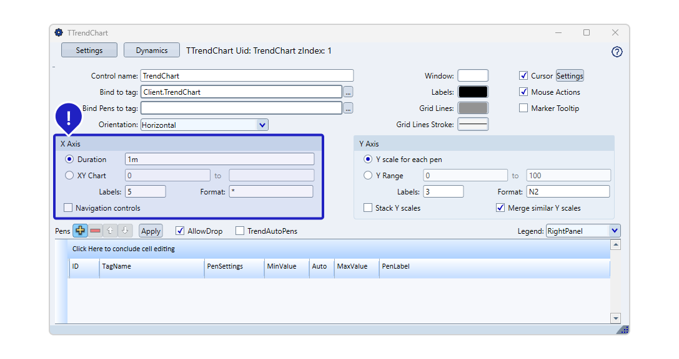Select the XY Chart radio button
The width and height of the screenshot is (679, 359).
[69, 176]
